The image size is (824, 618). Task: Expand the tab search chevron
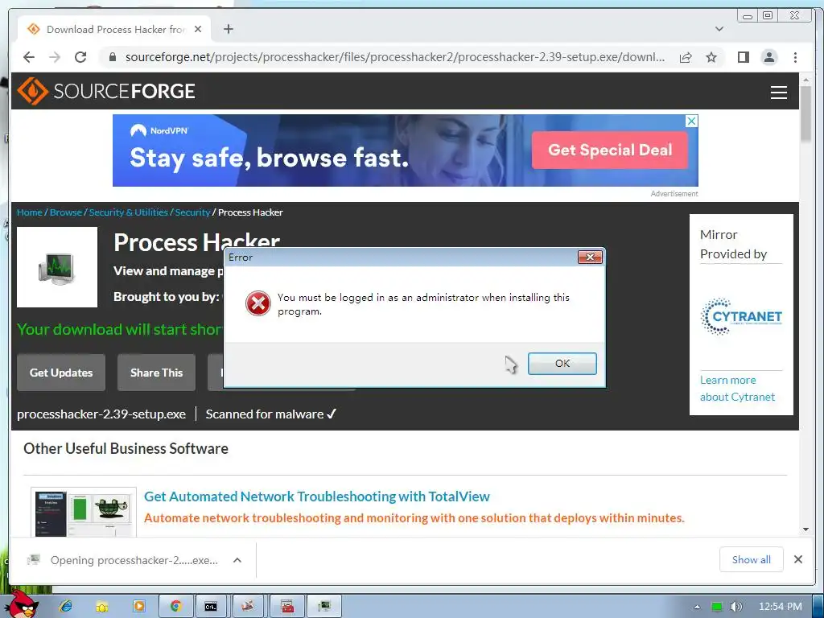click(x=719, y=29)
